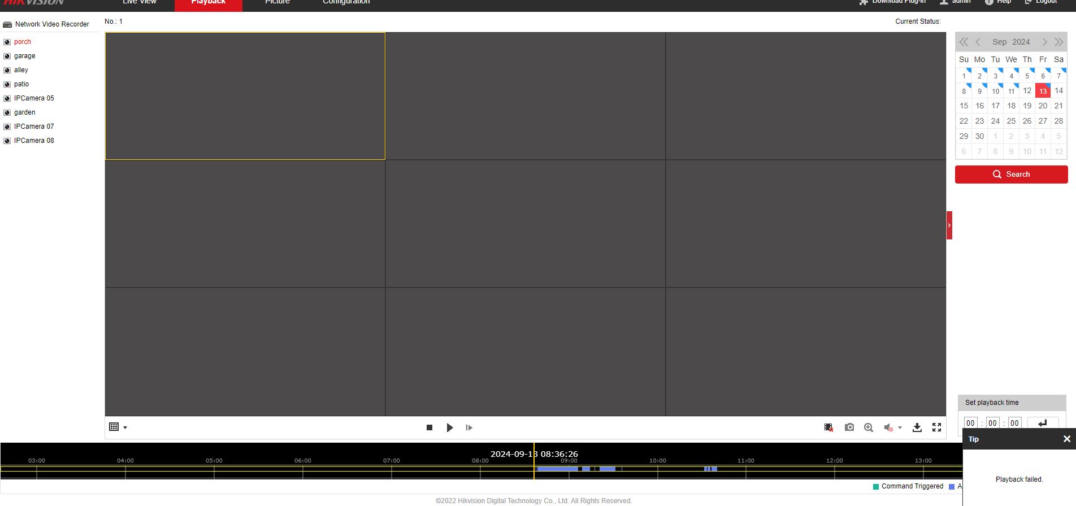The height and width of the screenshot is (506, 1076).
Task: Select the garage camera
Action: 24,56
